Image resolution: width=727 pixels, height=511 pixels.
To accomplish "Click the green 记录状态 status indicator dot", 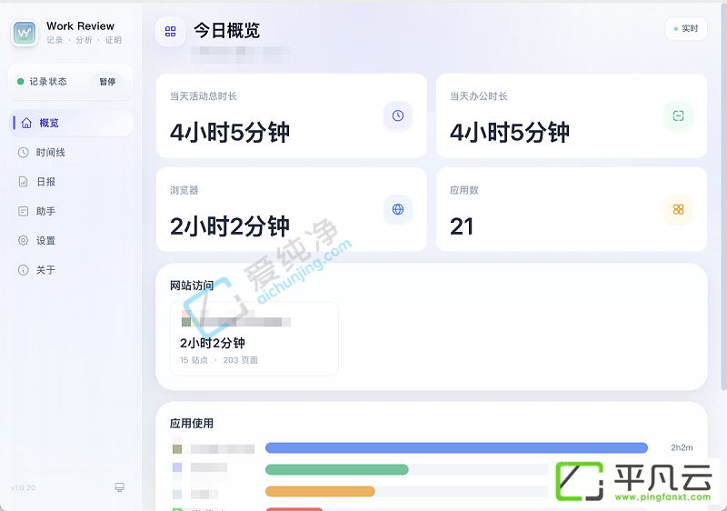I will coord(20,82).
